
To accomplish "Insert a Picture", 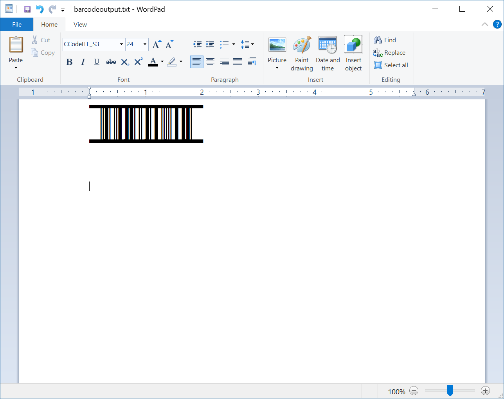I will click(x=277, y=49).
